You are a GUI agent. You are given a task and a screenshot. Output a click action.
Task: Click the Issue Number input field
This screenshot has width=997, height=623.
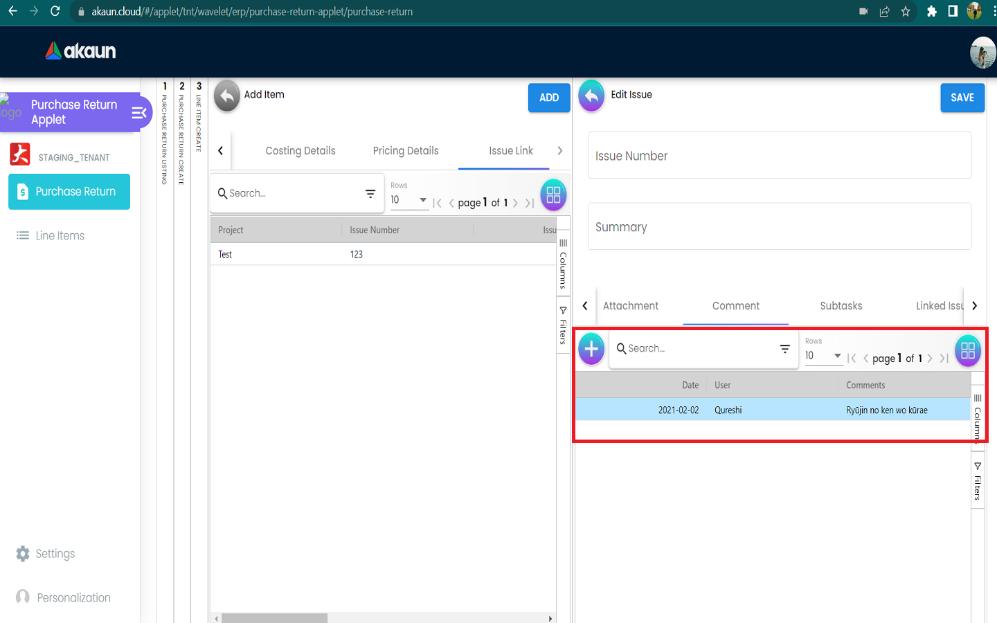pyautogui.click(x=780, y=156)
